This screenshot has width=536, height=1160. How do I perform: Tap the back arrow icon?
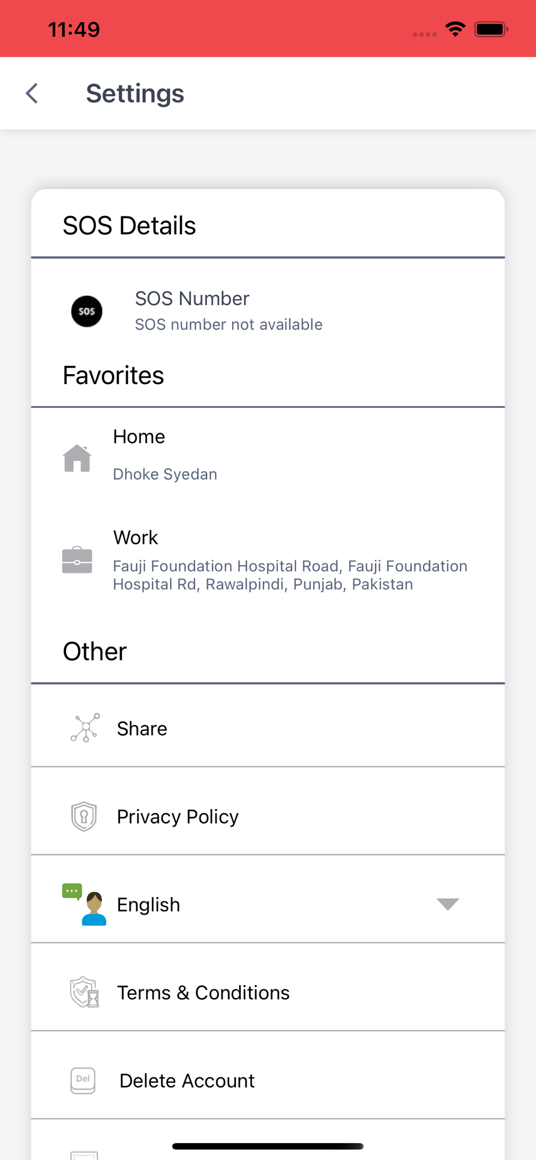point(32,93)
